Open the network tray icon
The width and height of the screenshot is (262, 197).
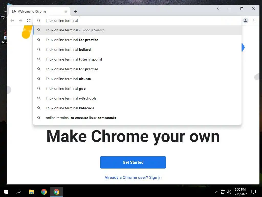coord(223,192)
